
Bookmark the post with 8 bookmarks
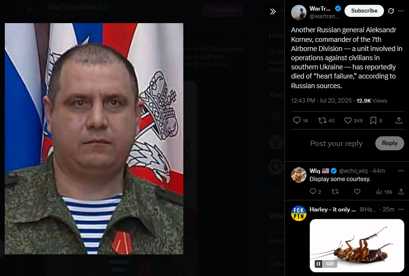(x=376, y=120)
